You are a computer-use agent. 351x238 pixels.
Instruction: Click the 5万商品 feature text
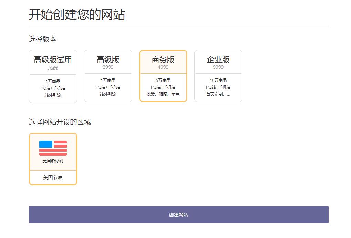(x=163, y=80)
